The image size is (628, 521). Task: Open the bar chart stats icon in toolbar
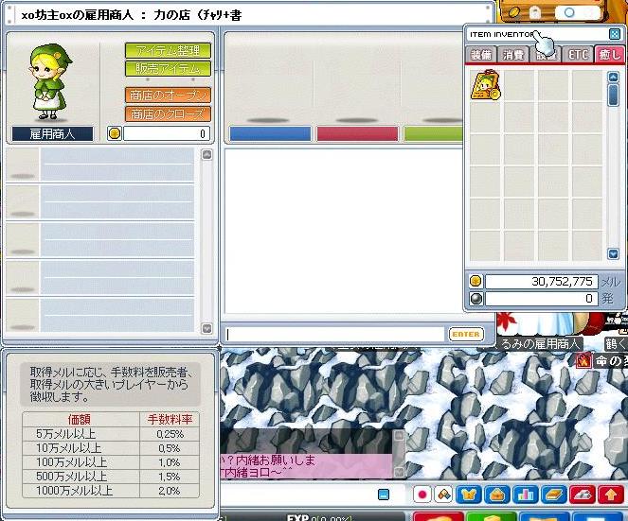coord(526,495)
